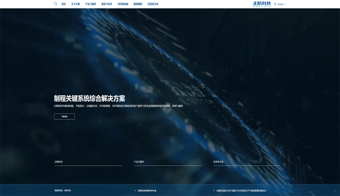Open the 产品与服务 navigation menu
This screenshot has height=196, width=340.
[90, 4]
